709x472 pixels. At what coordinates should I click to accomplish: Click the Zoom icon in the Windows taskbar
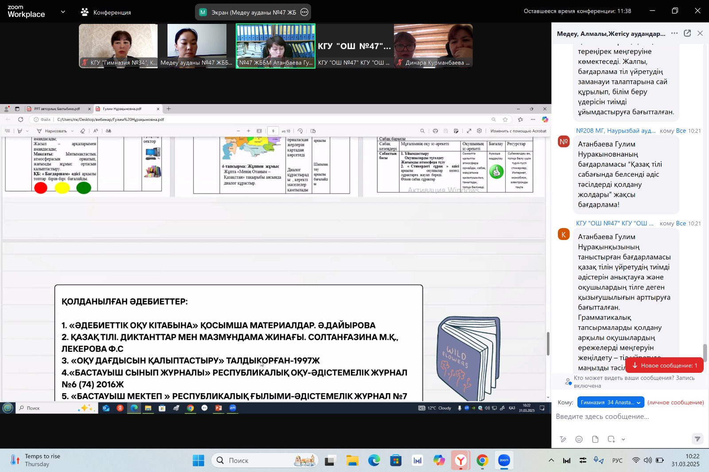[x=504, y=461]
